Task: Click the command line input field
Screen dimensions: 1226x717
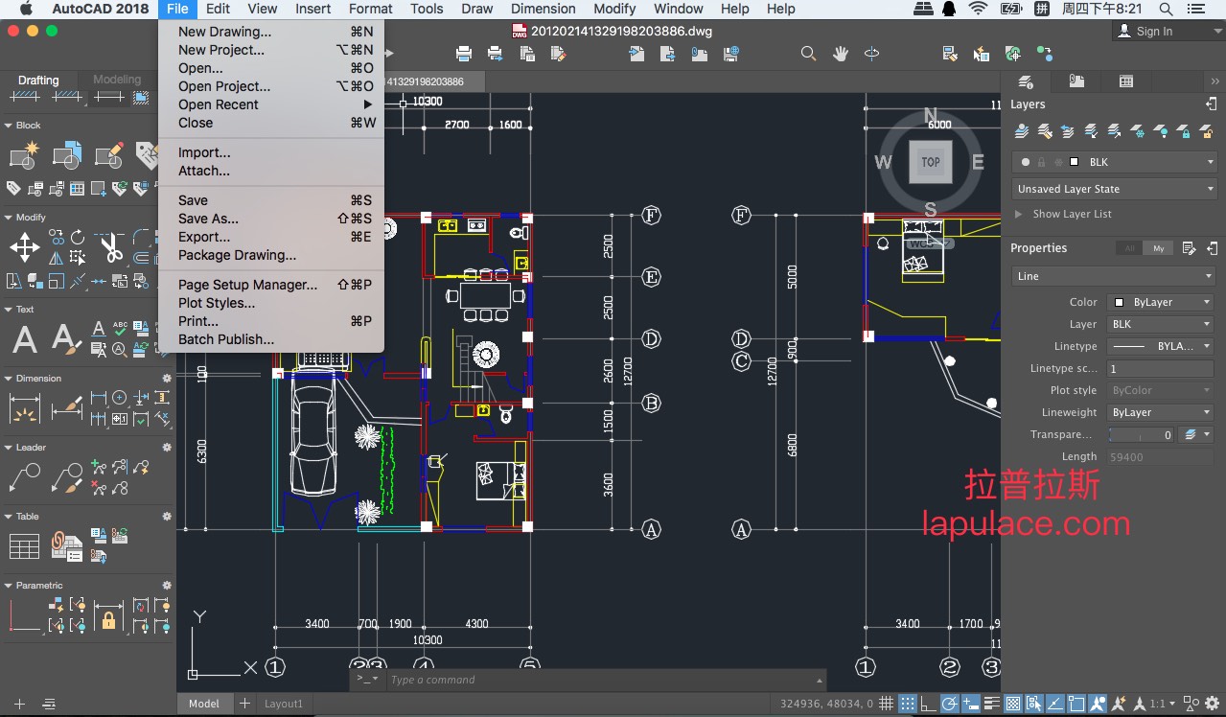Action: pyautogui.click(x=575, y=680)
